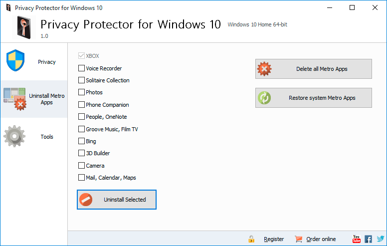Click Delete all Metro Apps button
Image resolution: width=387 pixels, height=246 pixels.
pos(314,69)
